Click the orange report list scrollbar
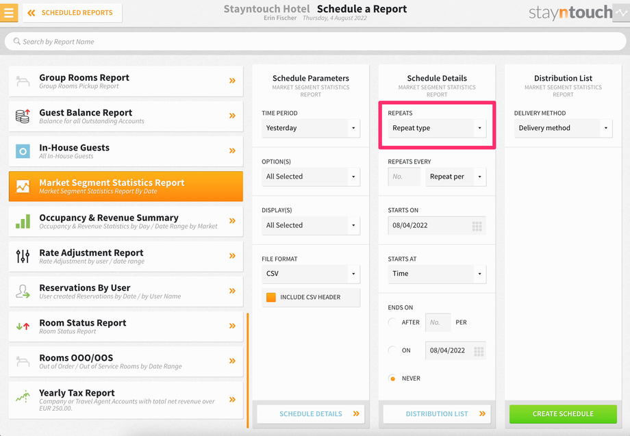 [x=247, y=370]
